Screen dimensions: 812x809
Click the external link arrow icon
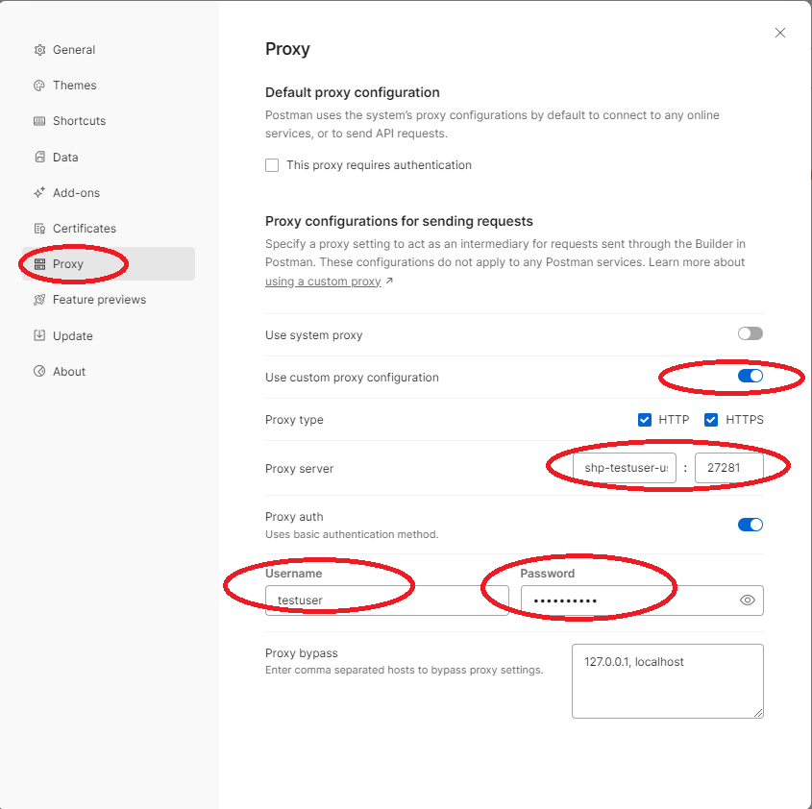pos(389,281)
